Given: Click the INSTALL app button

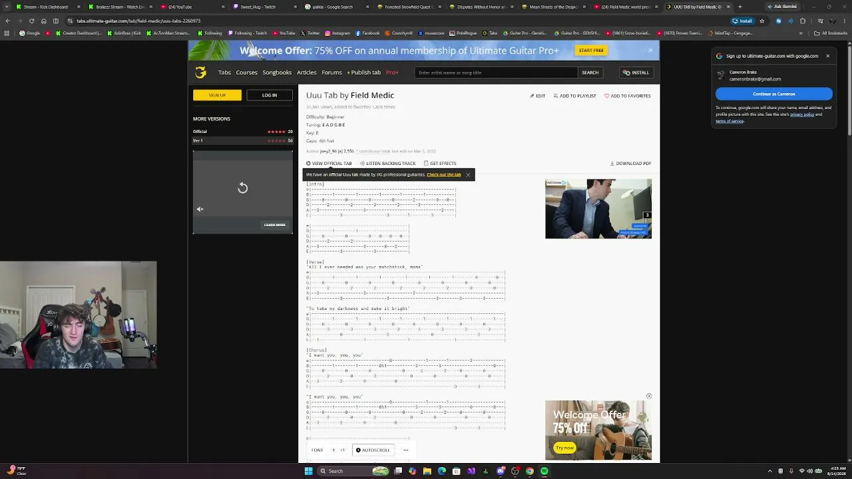Looking at the screenshot, I should [x=636, y=73].
